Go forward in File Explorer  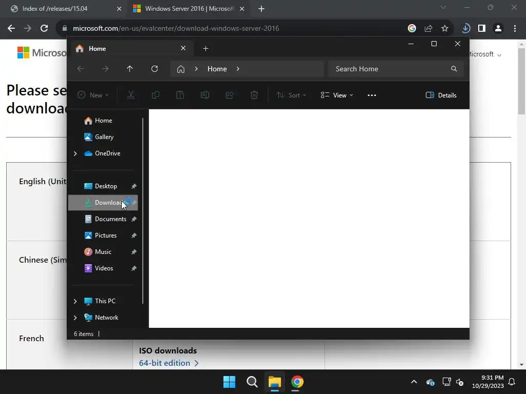pos(105,69)
